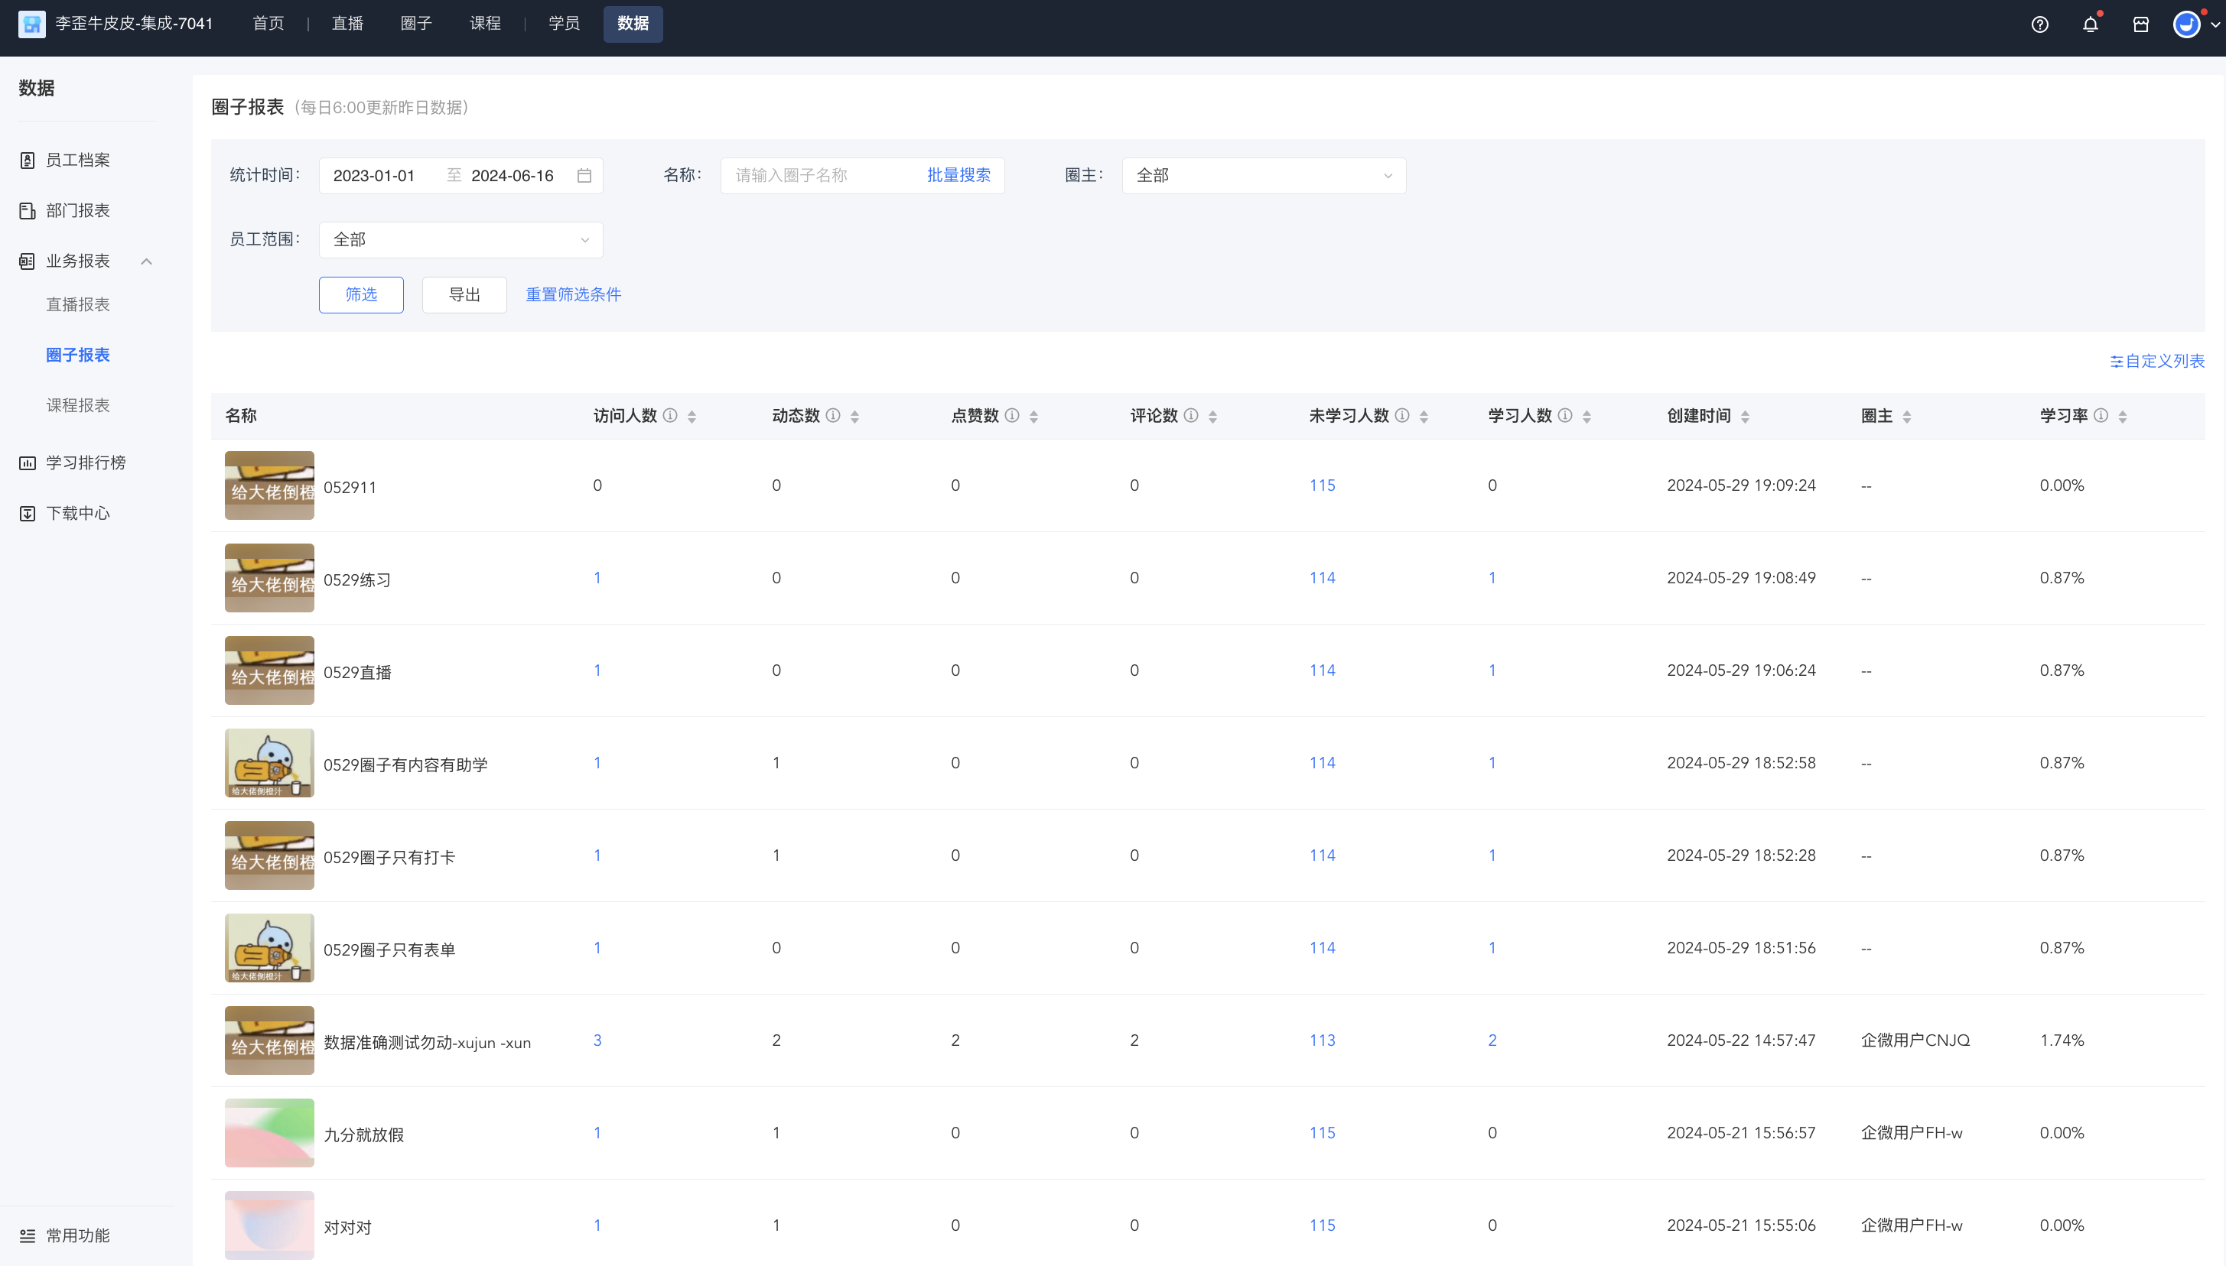The image size is (2226, 1266).
Task: Sort table by 未学习人数
Action: click(1424, 417)
